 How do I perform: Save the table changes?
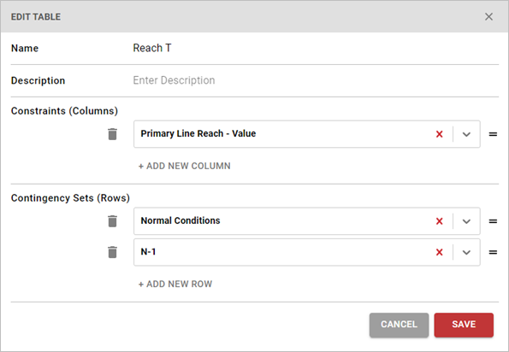464,325
